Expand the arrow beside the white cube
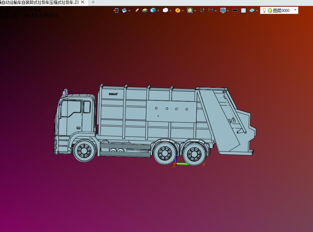 171,11
